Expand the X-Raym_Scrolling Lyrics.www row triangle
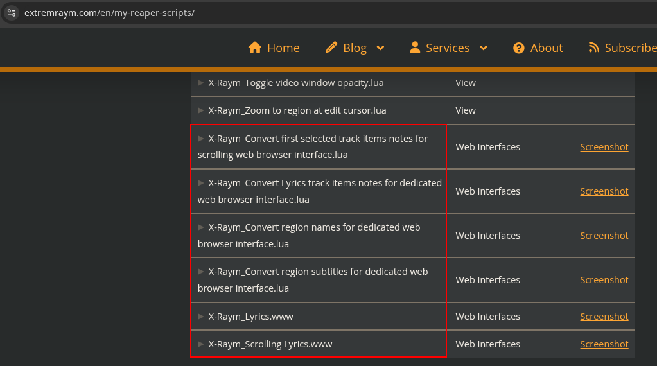The image size is (657, 366). (x=201, y=344)
